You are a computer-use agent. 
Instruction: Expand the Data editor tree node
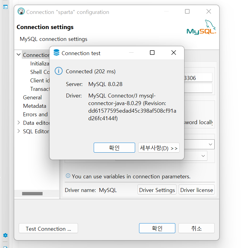coord(19,123)
